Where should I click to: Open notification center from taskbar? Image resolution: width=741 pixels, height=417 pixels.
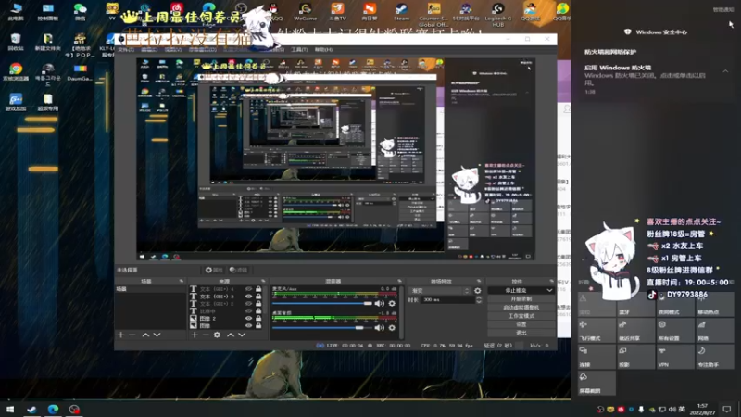727,409
